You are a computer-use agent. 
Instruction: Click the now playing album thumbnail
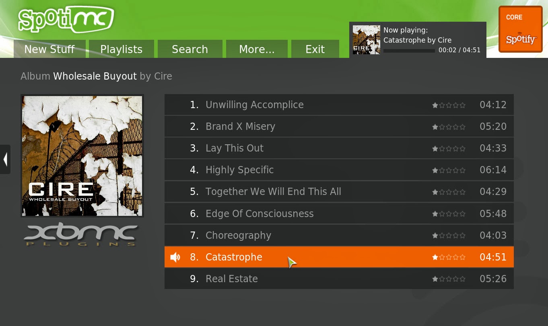366,40
